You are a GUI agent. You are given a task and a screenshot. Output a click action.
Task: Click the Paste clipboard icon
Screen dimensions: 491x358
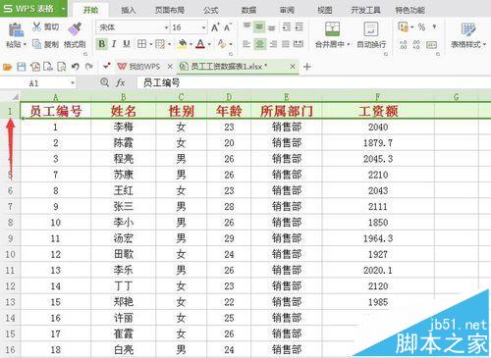point(16,30)
